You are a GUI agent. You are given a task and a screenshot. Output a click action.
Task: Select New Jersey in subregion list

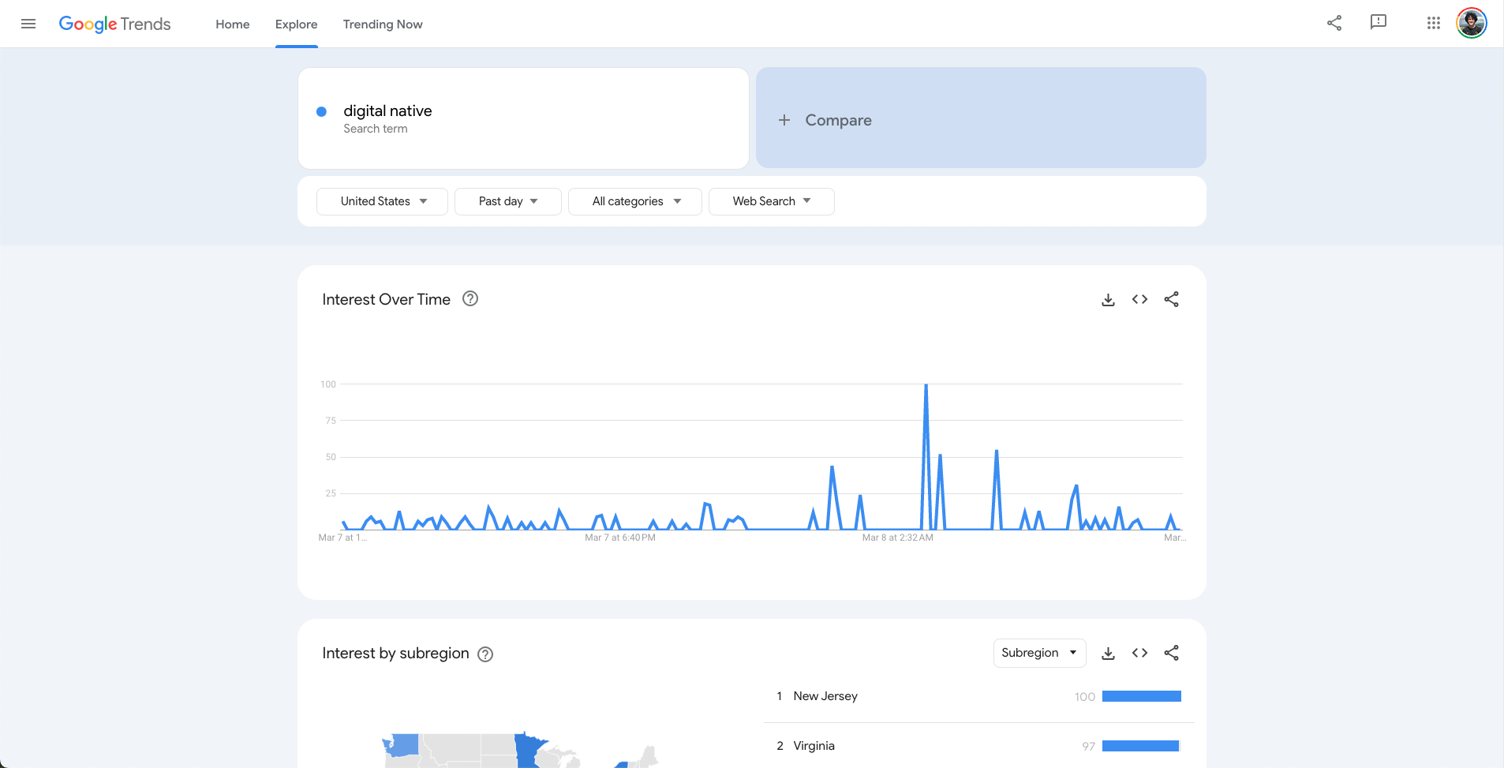coord(825,696)
